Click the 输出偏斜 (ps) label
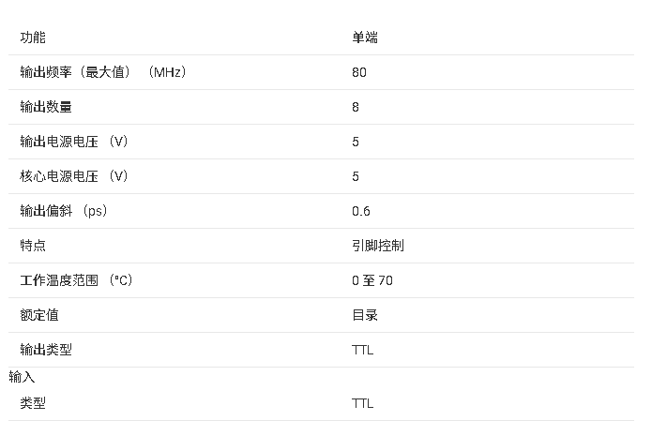The image size is (652, 421). tap(64, 211)
